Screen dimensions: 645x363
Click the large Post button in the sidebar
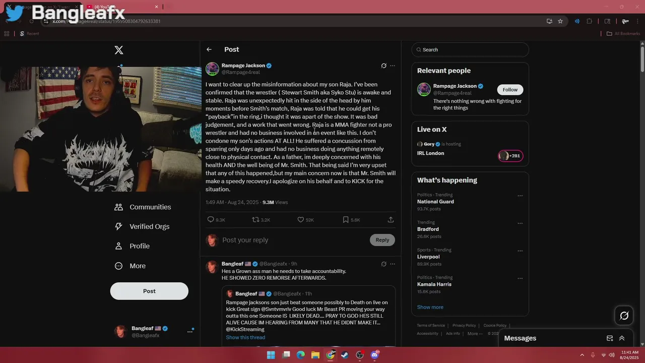tap(149, 291)
